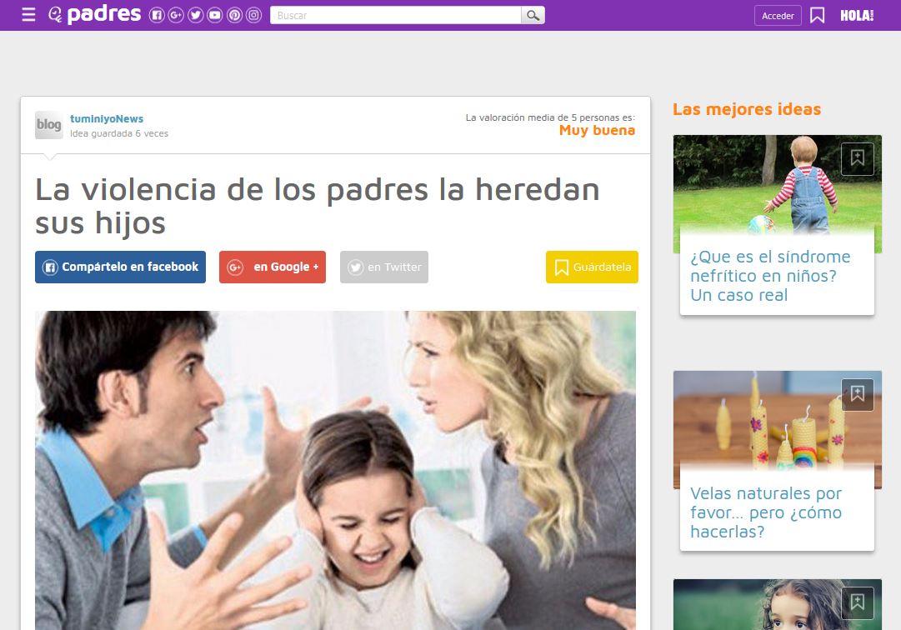Click the Facebook icon in the top bar
Image resolution: width=901 pixels, height=630 pixels.
coord(156,15)
